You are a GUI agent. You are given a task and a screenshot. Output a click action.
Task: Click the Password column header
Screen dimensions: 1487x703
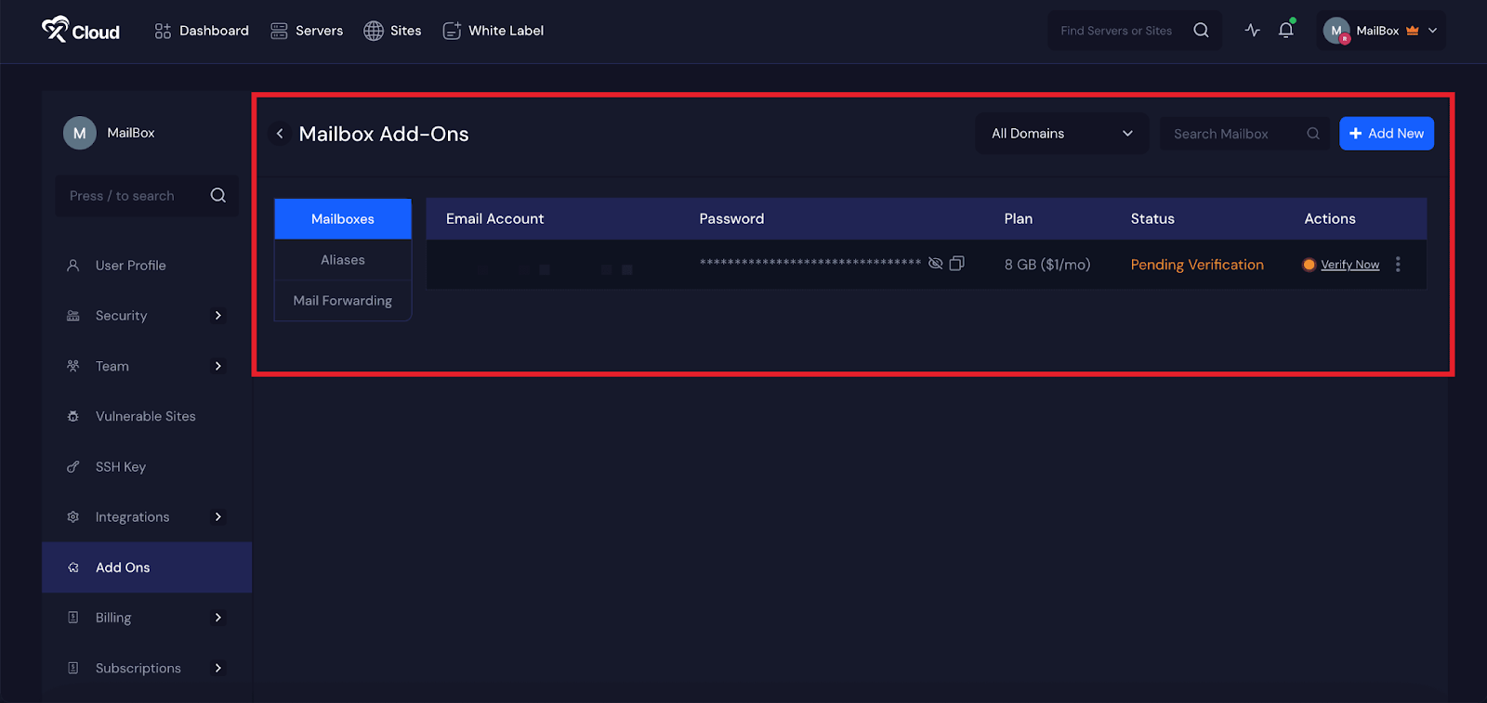tap(731, 219)
